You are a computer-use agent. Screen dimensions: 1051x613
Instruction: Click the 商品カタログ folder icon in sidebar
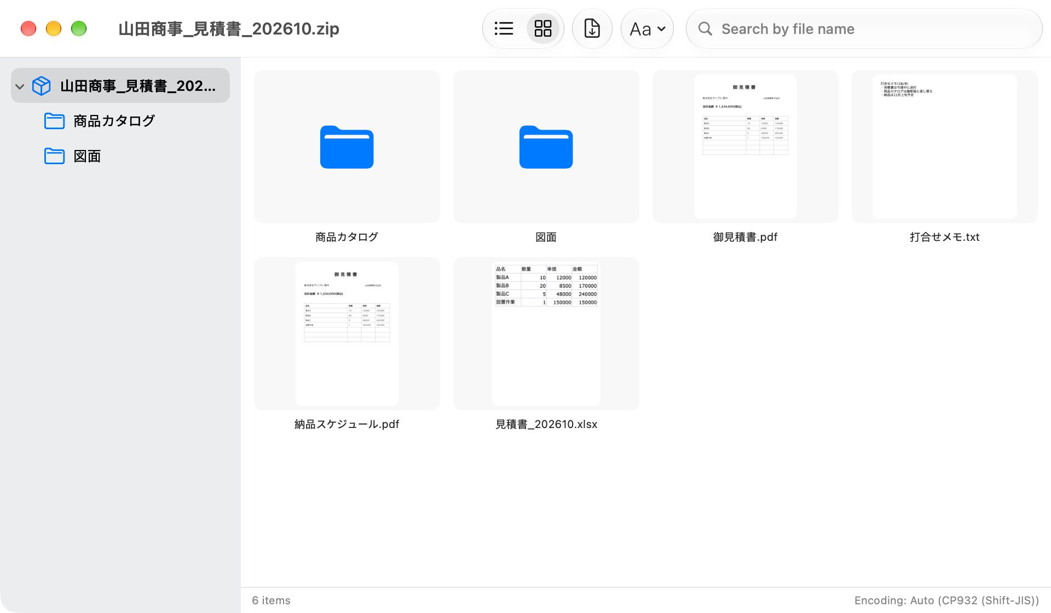click(54, 121)
